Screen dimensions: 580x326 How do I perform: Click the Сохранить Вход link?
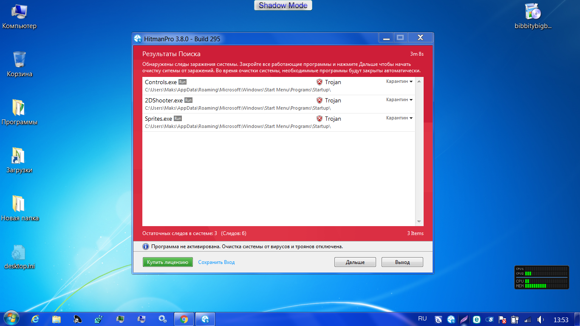pyautogui.click(x=216, y=262)
